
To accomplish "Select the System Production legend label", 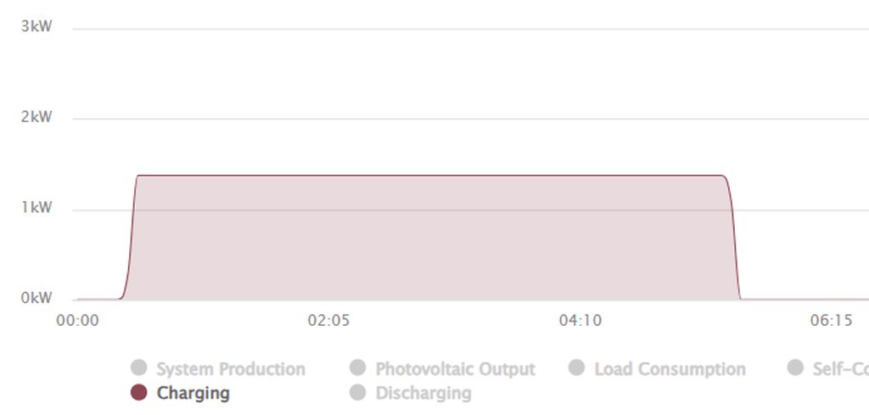I will point(231,369).
